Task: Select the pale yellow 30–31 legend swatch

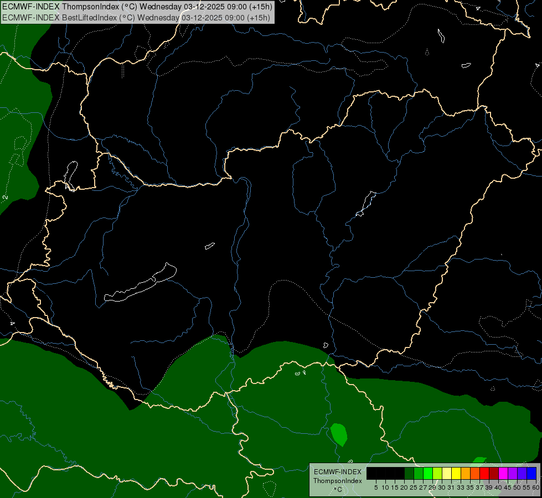Action: pos(447,473)
